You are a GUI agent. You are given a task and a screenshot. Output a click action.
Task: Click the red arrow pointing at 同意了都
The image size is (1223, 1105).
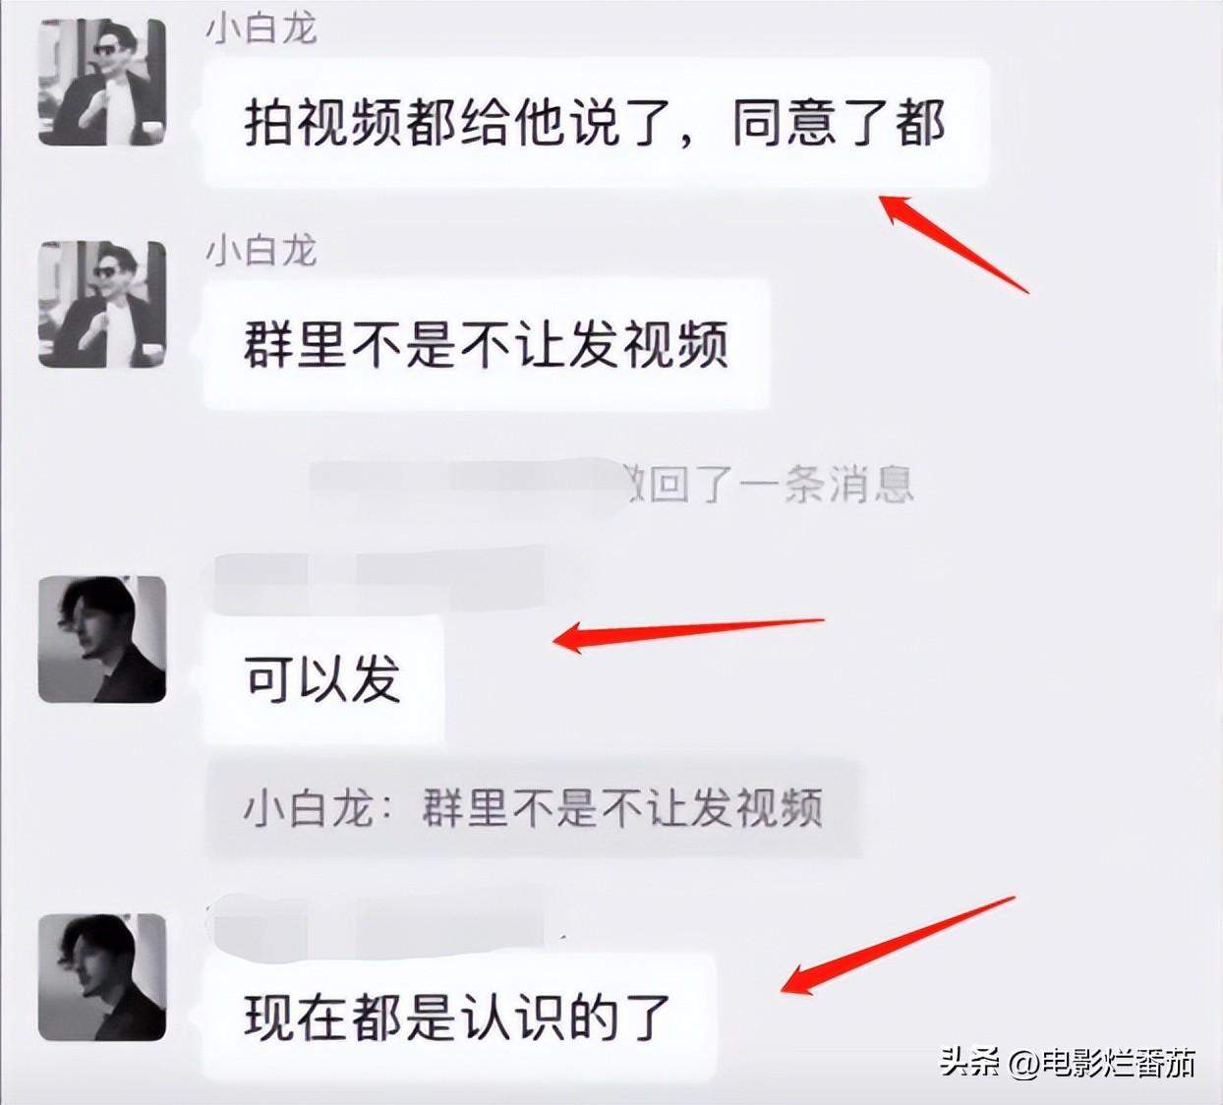click(x=953, y=243)
